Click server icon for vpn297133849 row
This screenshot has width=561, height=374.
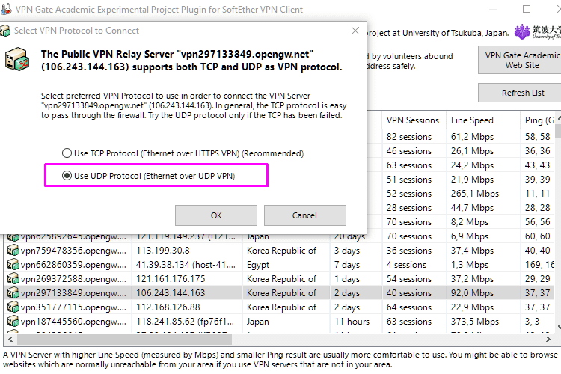[x=13, y=293]
